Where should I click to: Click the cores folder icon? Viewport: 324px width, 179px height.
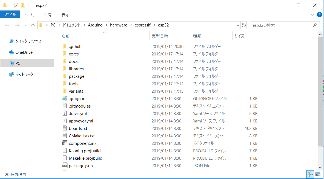click(x=64, y=54)
